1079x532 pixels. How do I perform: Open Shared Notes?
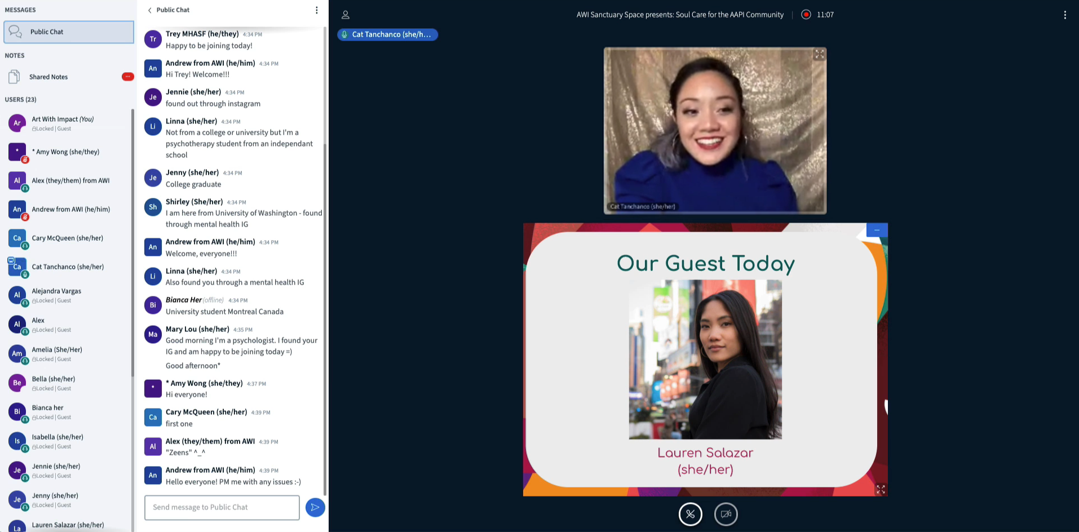coord(69,77)
